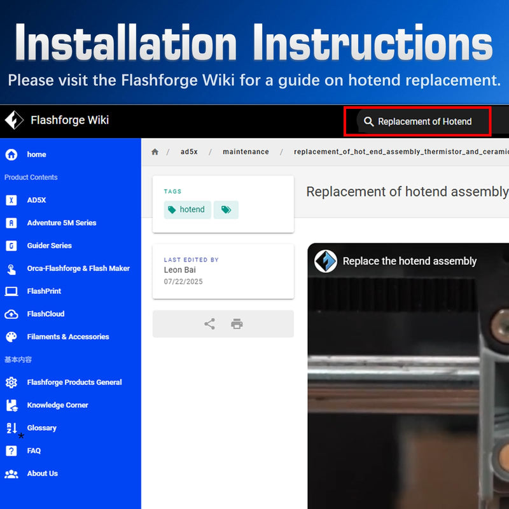Open the Replace the hotend assembly video title

pos(410,261)
